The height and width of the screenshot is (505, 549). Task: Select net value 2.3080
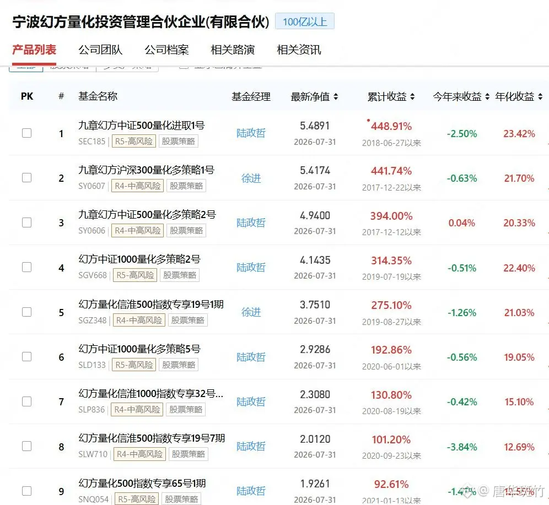315,394
